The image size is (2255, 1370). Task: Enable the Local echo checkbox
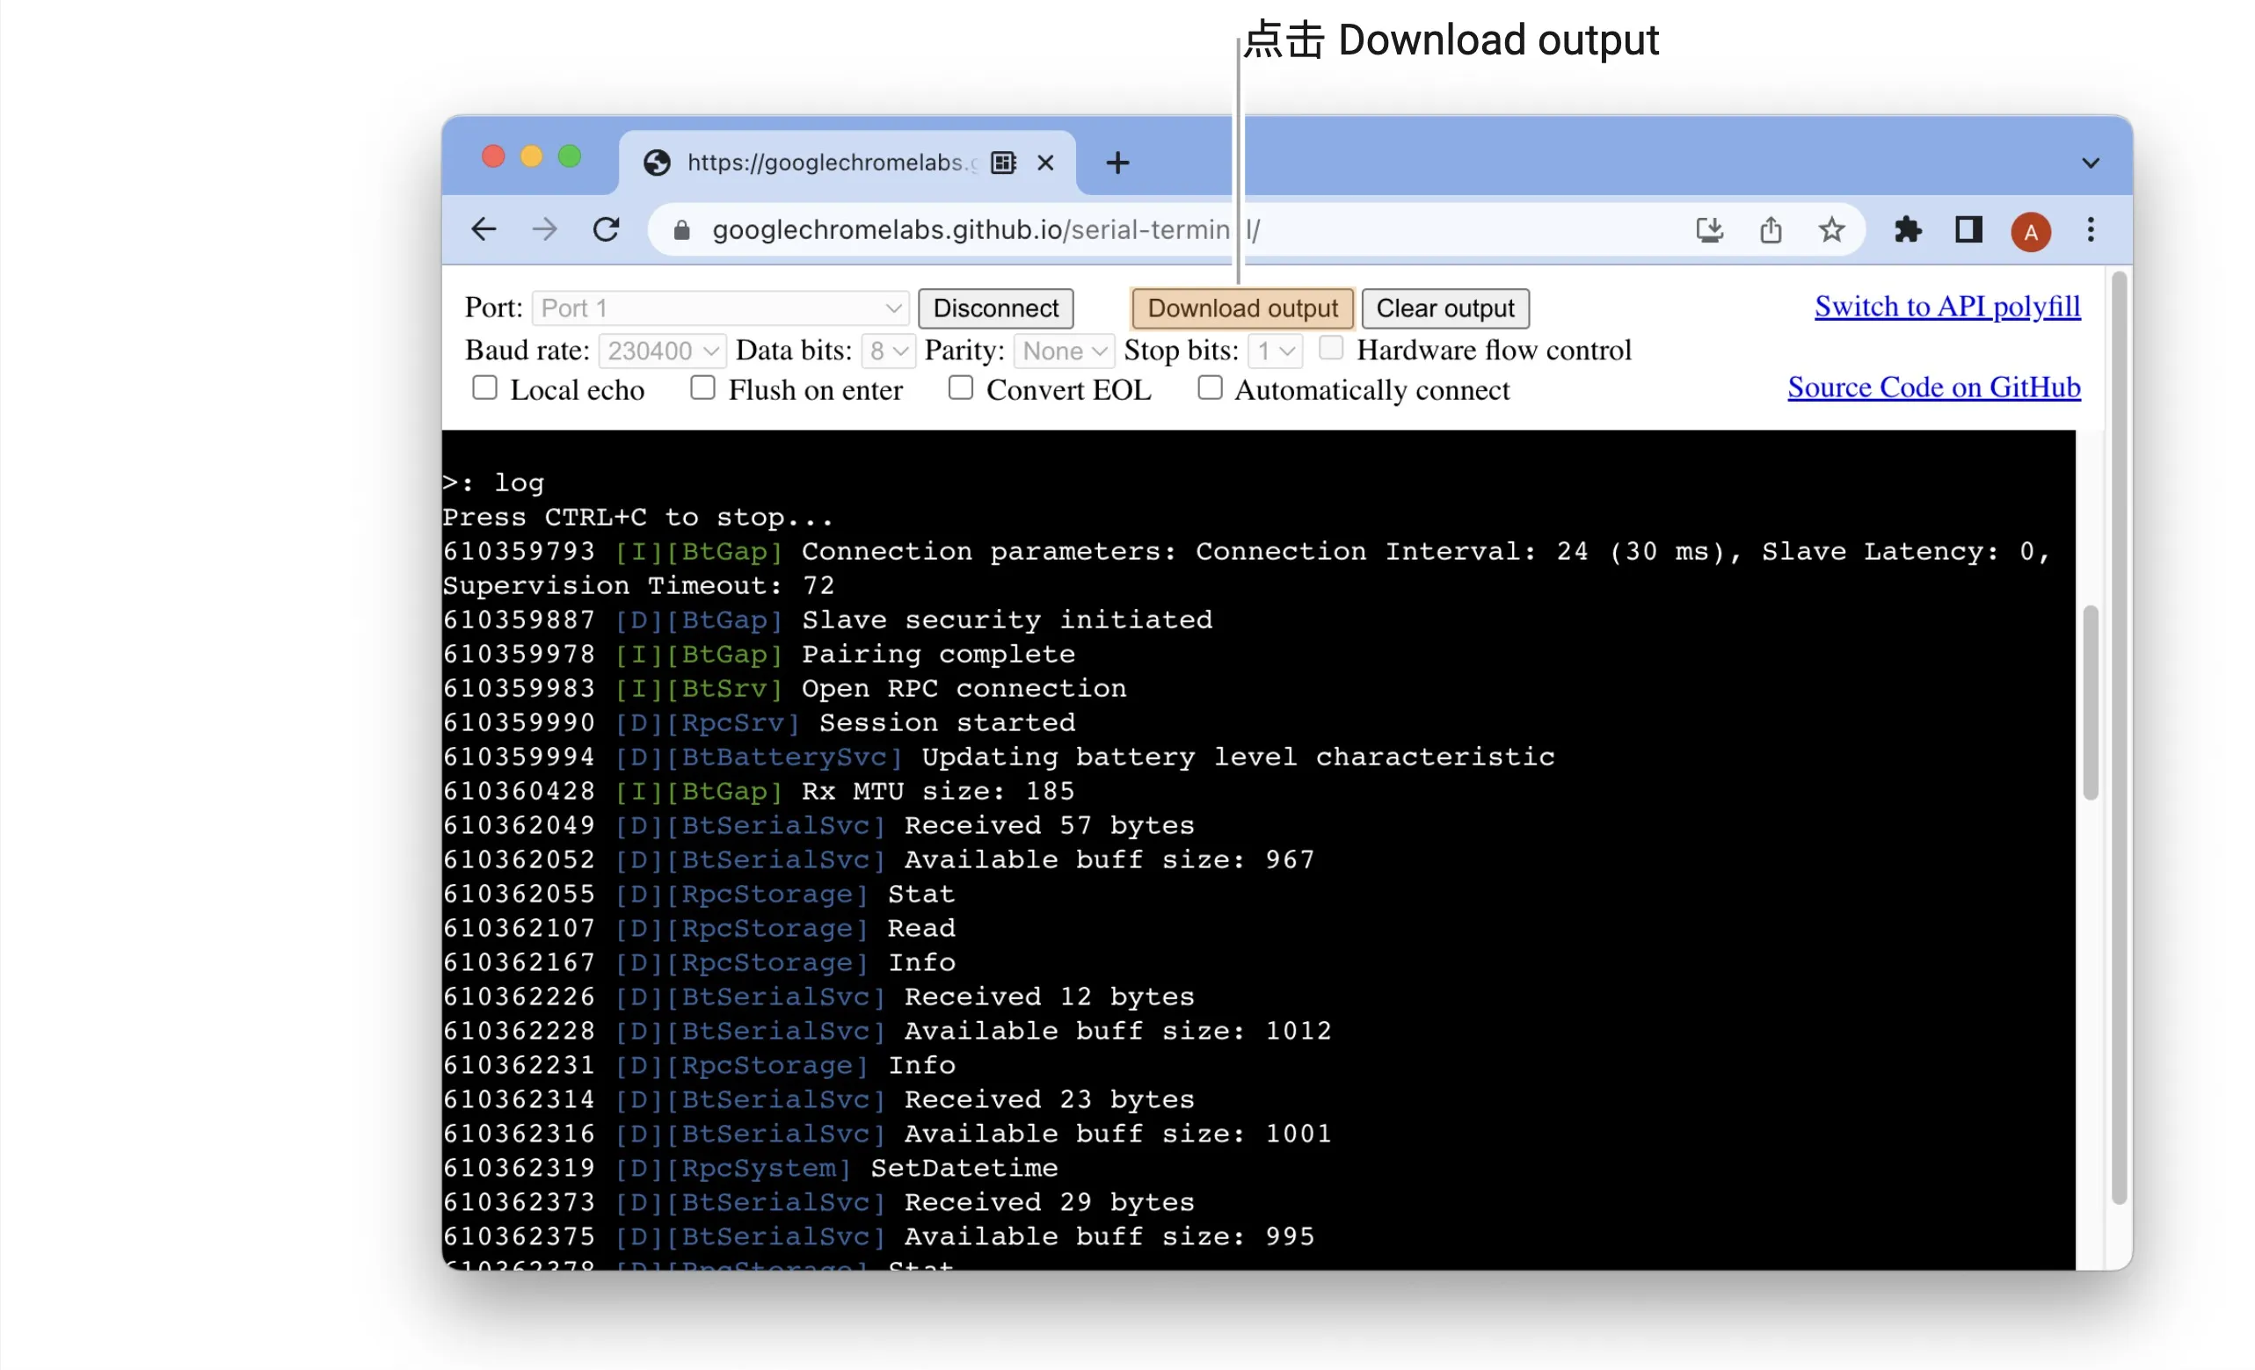[x=485, y=388]
